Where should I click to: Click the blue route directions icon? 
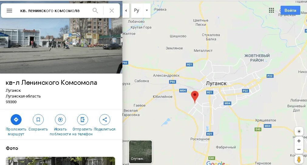click(16, 120)
